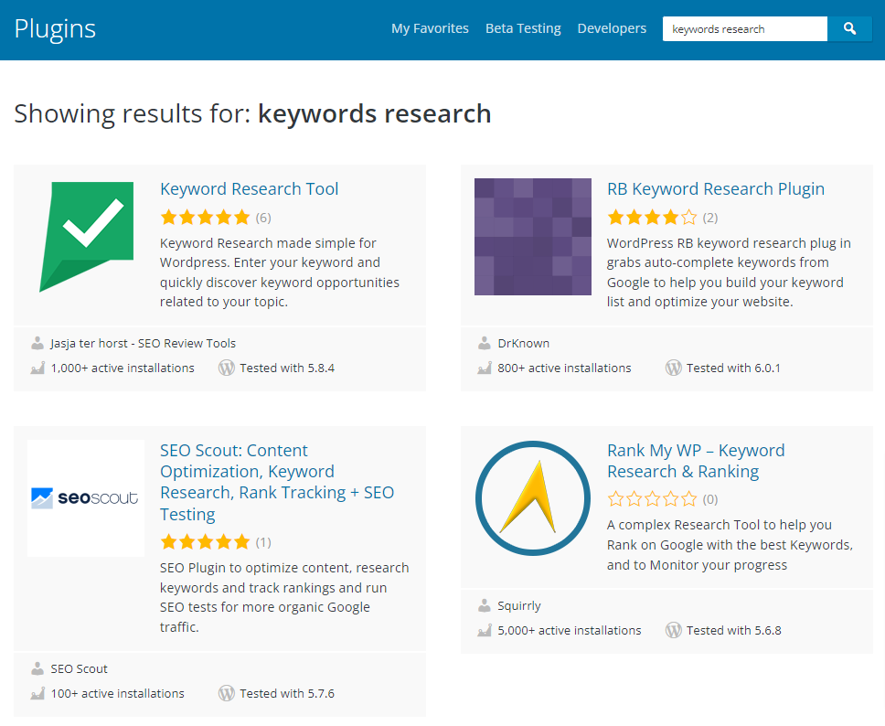Click author text SEO Scout below description
This screenshot has width=885, height=726.
(x=79, y=669)
